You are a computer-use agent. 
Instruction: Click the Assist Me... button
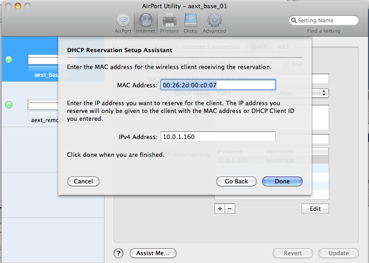[x=153, y=253]
